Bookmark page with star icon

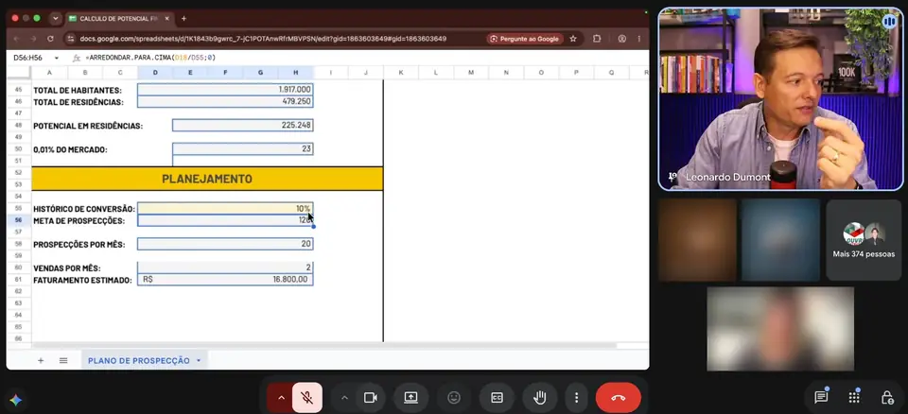[x=573, y=39]
